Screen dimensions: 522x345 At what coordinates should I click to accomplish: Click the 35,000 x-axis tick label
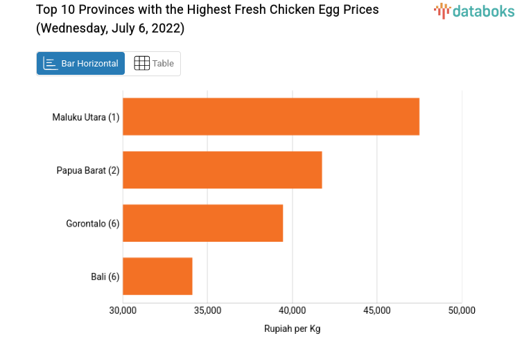coord(207,310)
